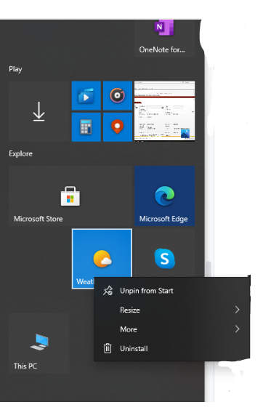Open the Groove Music tile
The width and height of the screenshot is (263, 410).
[x=118, y=96]
